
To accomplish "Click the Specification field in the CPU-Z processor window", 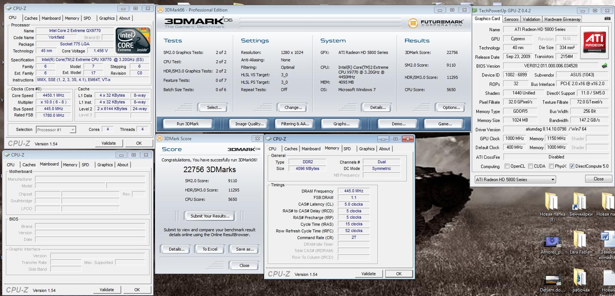I will pyautogui.click(x=93, y=60).
